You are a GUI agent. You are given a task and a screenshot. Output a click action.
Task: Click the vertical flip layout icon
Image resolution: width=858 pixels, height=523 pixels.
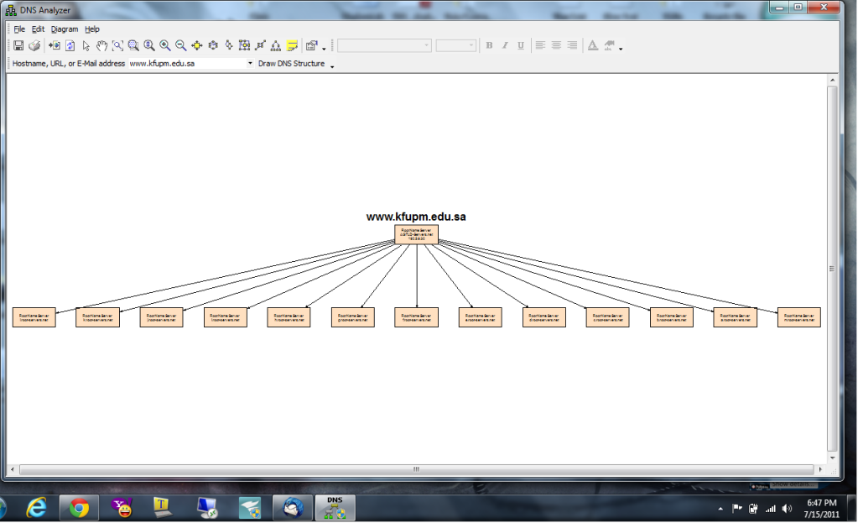click(x=229, y=45)
